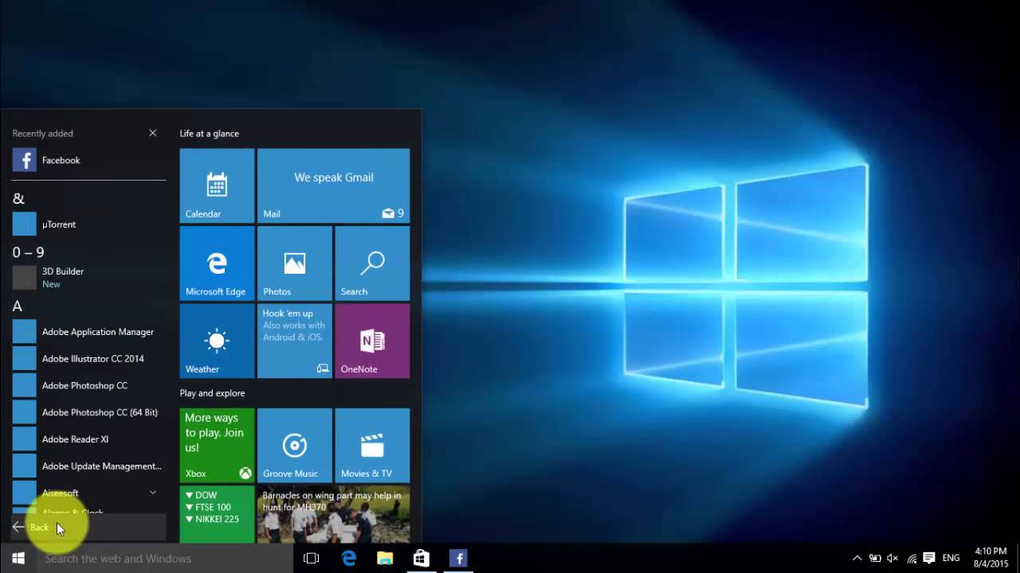1020x573 pixels.
Task: Open Task View from taskbar
Action: point(312,559)
